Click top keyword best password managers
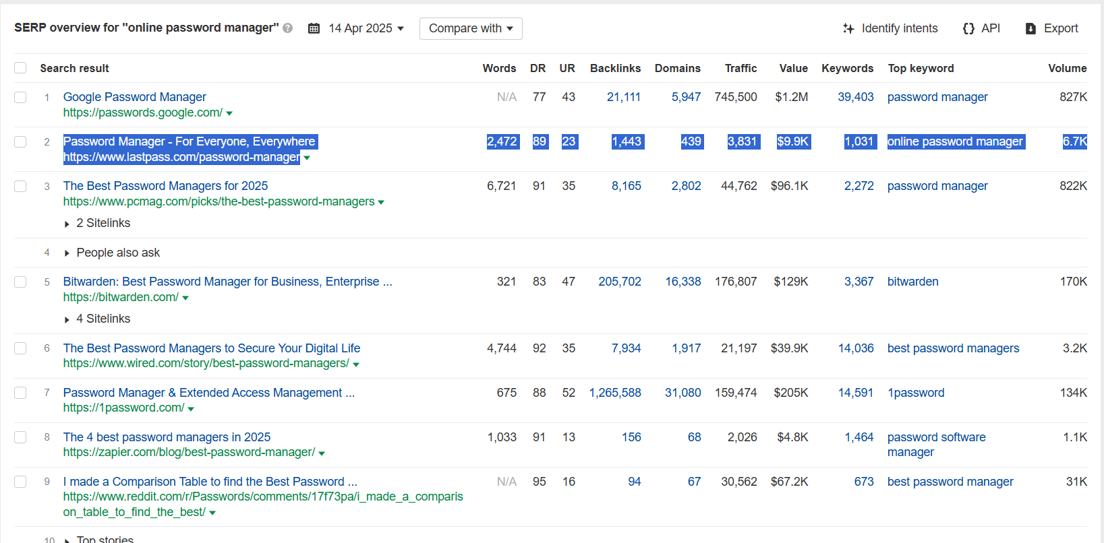Image resolution: width=1104 pixels, height=543 pixels. pyautogui.click(x=953, y=348)
